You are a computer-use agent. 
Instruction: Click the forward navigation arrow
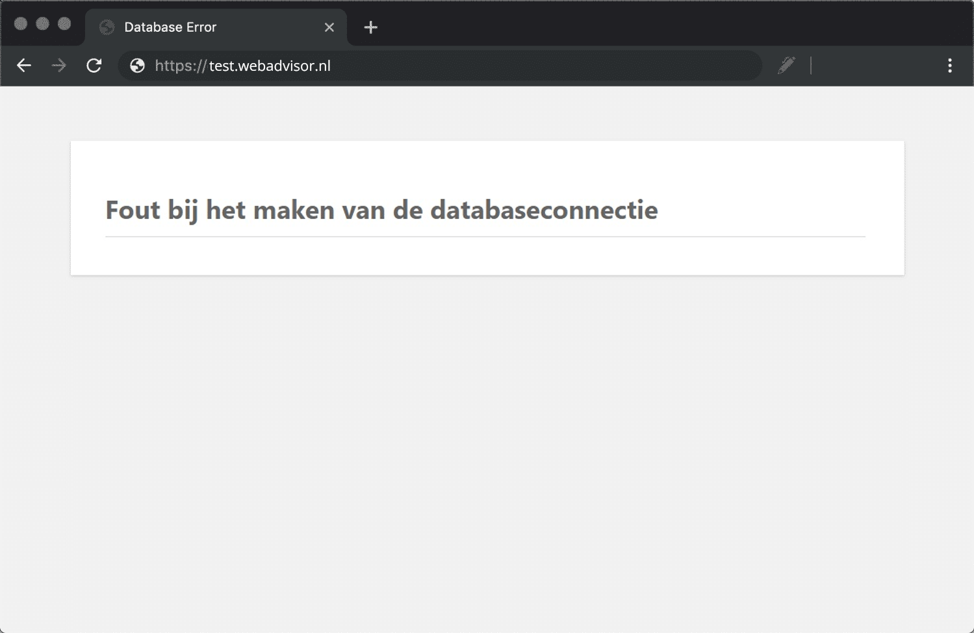pos(58,66)
